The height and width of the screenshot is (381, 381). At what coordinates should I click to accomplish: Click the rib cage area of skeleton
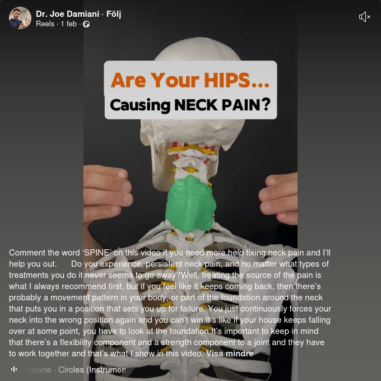coord(190,304)
